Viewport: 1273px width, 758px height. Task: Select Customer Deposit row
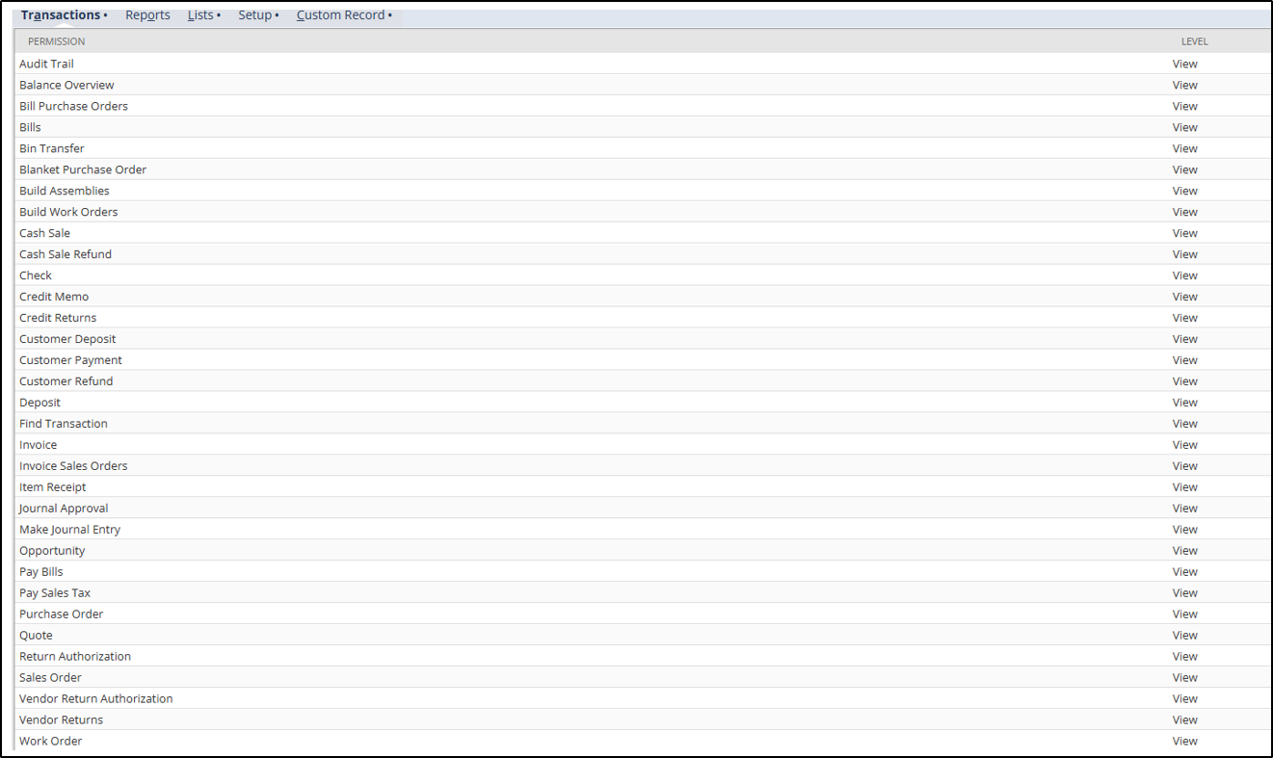pos(643,339)
